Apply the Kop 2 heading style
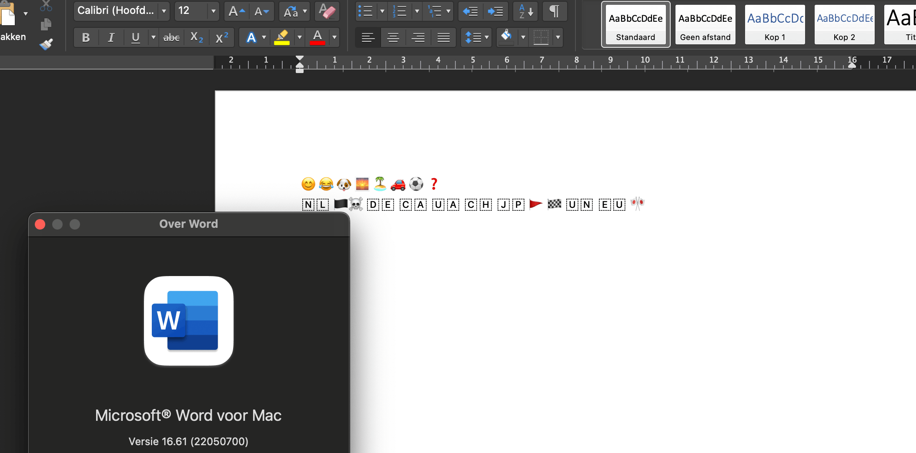This screenshot has height=453, width=916. coord(844,24)
